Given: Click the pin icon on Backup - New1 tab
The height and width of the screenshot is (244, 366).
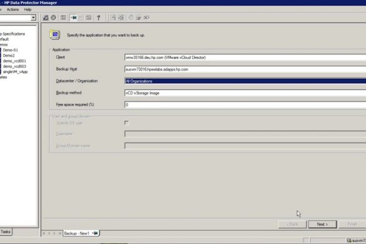Looking at the screenshot, I should [95, 233].
